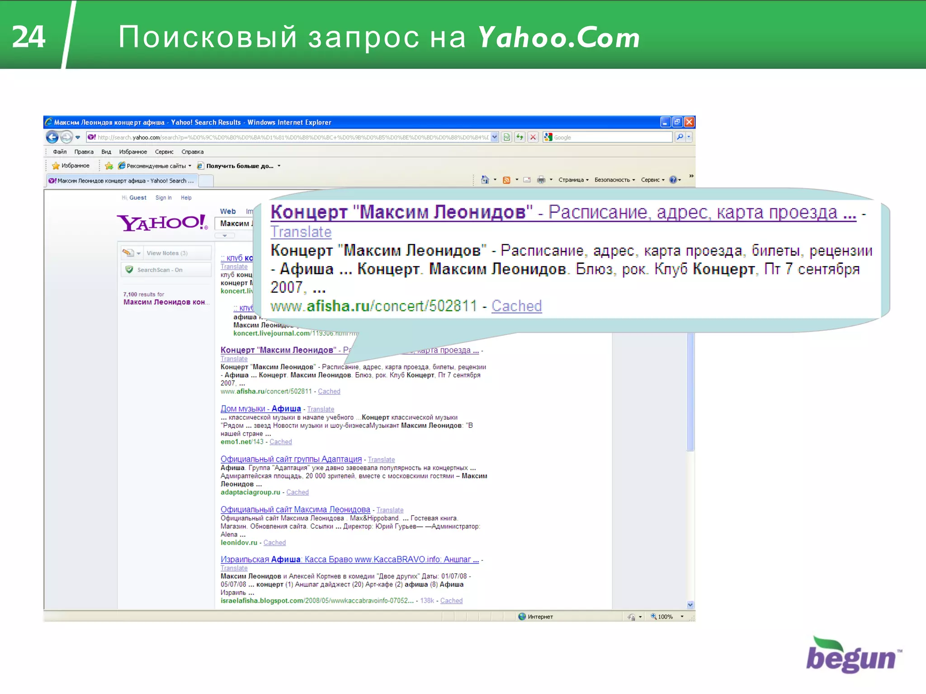Screen dimensions: 926x694
Task: Click the Home page icon
Action: pos(485,180)
